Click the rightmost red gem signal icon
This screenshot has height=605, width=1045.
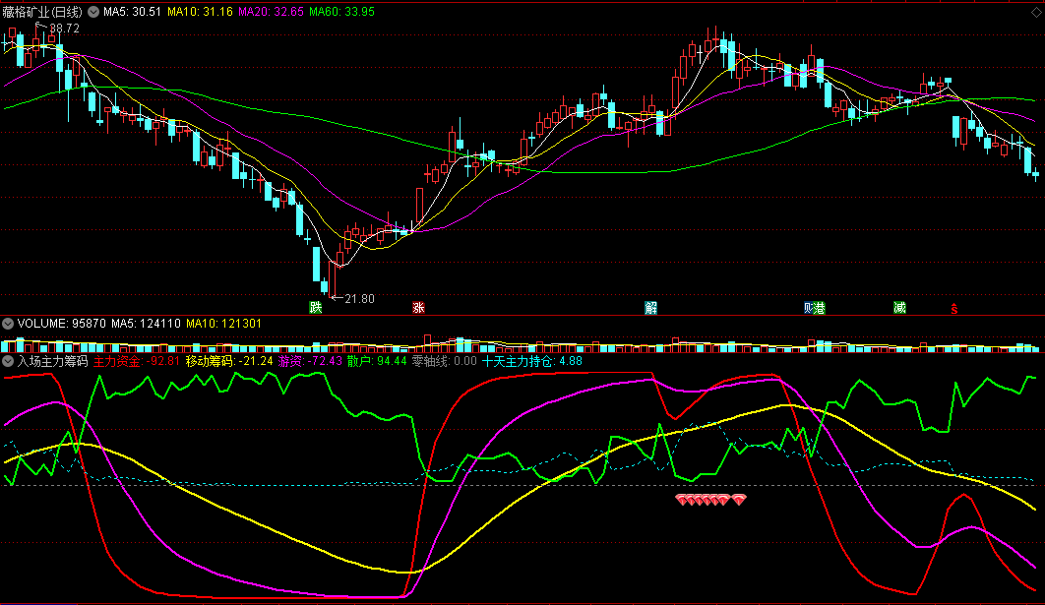pos(739,500)
